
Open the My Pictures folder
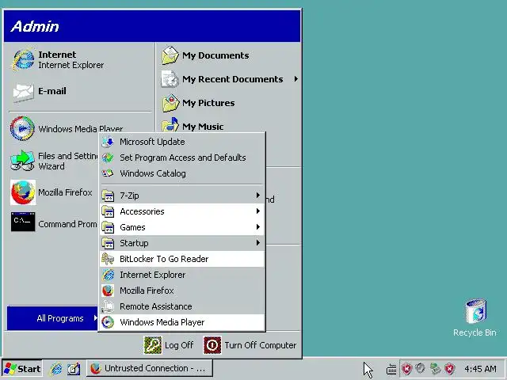pos(199,103)
